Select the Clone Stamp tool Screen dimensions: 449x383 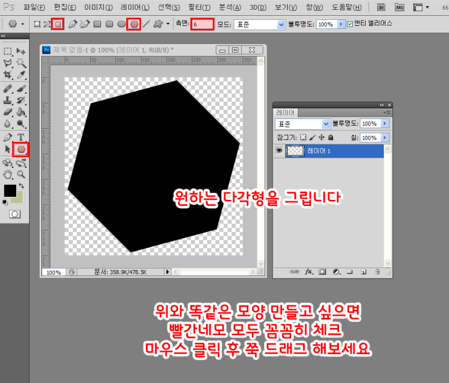(x=7, y=100)
